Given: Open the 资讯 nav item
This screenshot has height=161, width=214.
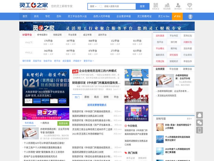Looking at the screenshot, I should coord(36,16).
